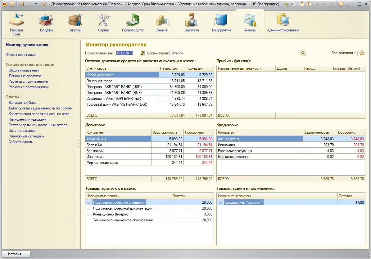Open Расчеты с поставщиками link
Viewport: 371px width, 259px height.
[29, 87]
